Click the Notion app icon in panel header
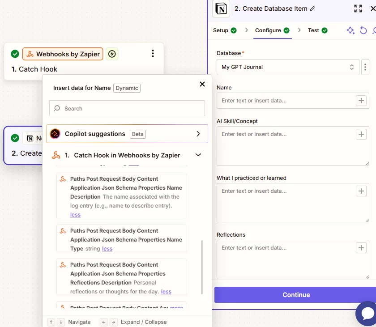Viewport: 376px width, 327px height. 221,9
